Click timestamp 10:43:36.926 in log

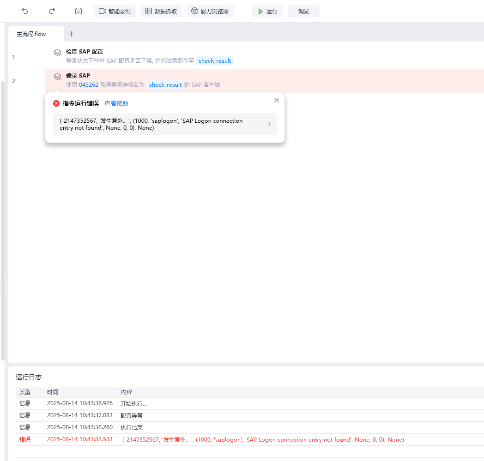(x=79, y=403)
